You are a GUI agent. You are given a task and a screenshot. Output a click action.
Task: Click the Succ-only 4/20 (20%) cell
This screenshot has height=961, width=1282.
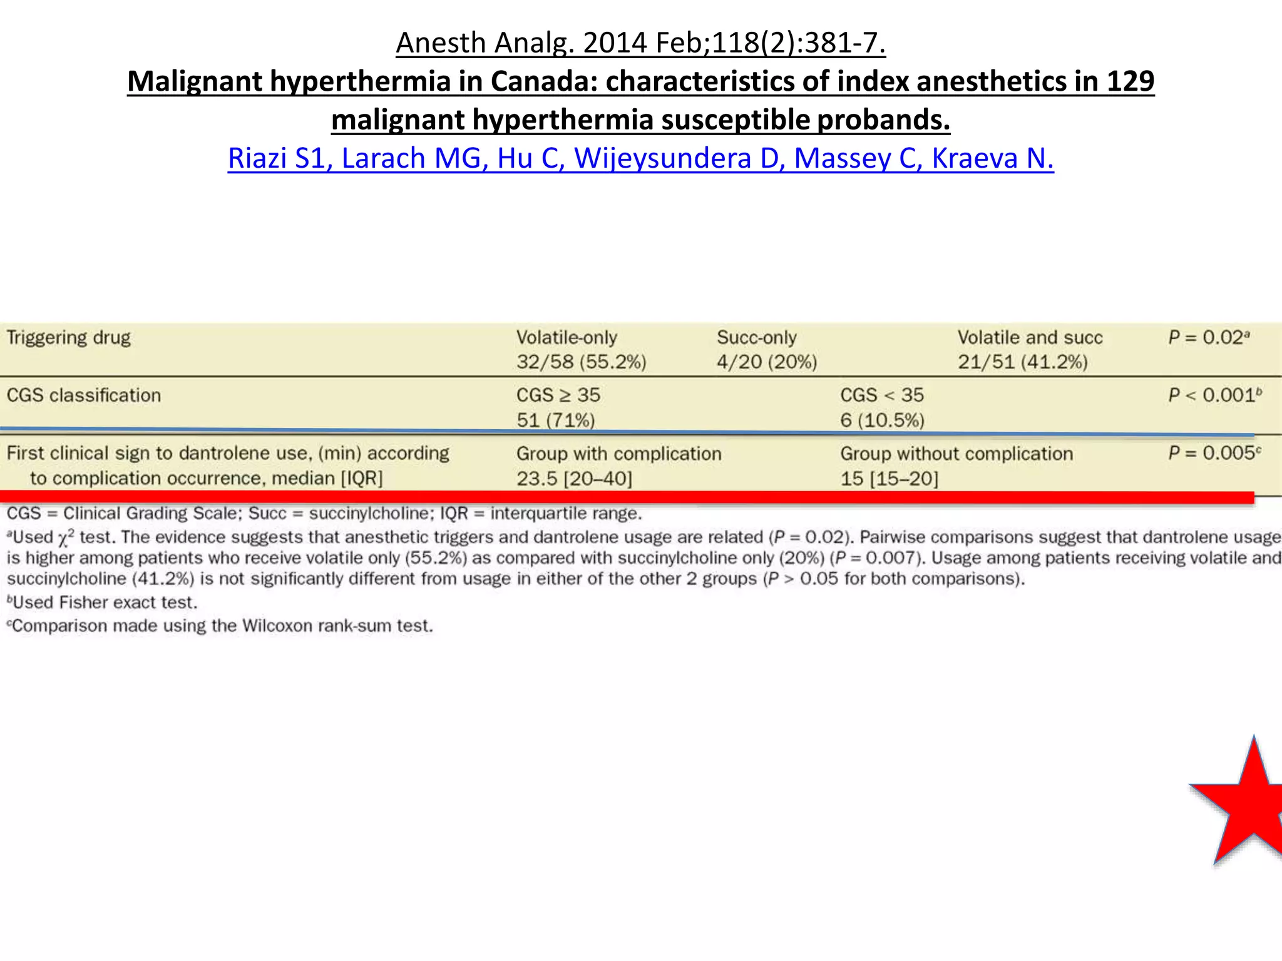pyautogui.click(x=767, y=350)
